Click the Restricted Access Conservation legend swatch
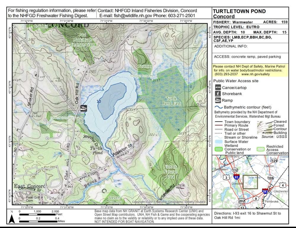Image resolution: width=296 pixels, height=228 pixels. coord(260,149)
